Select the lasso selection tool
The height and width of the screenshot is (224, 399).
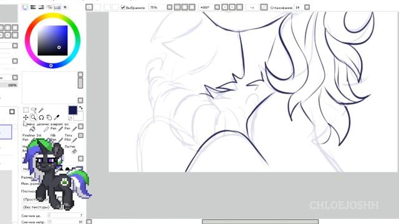point(34,110)
